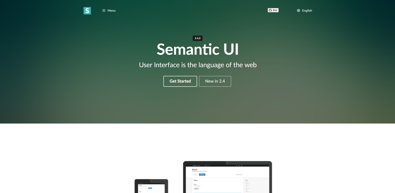
Task: Open the English language dropdown
Action: (304, 11)
